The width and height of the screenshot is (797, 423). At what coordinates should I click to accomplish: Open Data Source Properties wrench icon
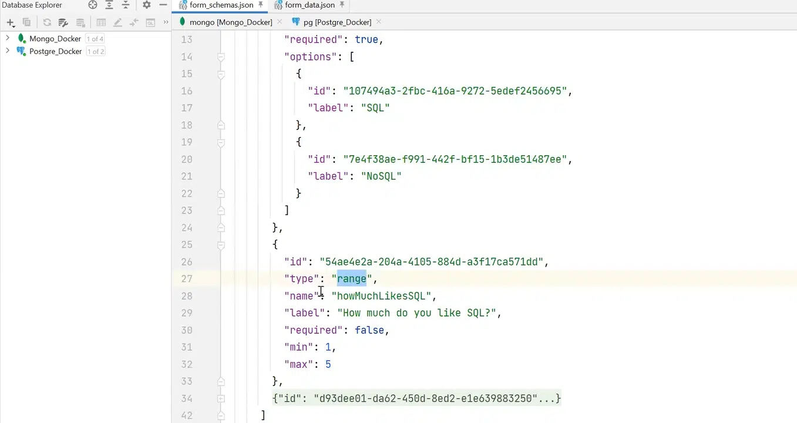tap(63, 22)
